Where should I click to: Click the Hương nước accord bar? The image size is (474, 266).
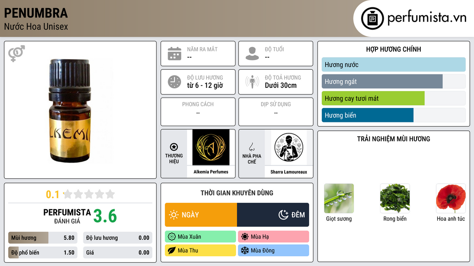click(x=393, y=65)
